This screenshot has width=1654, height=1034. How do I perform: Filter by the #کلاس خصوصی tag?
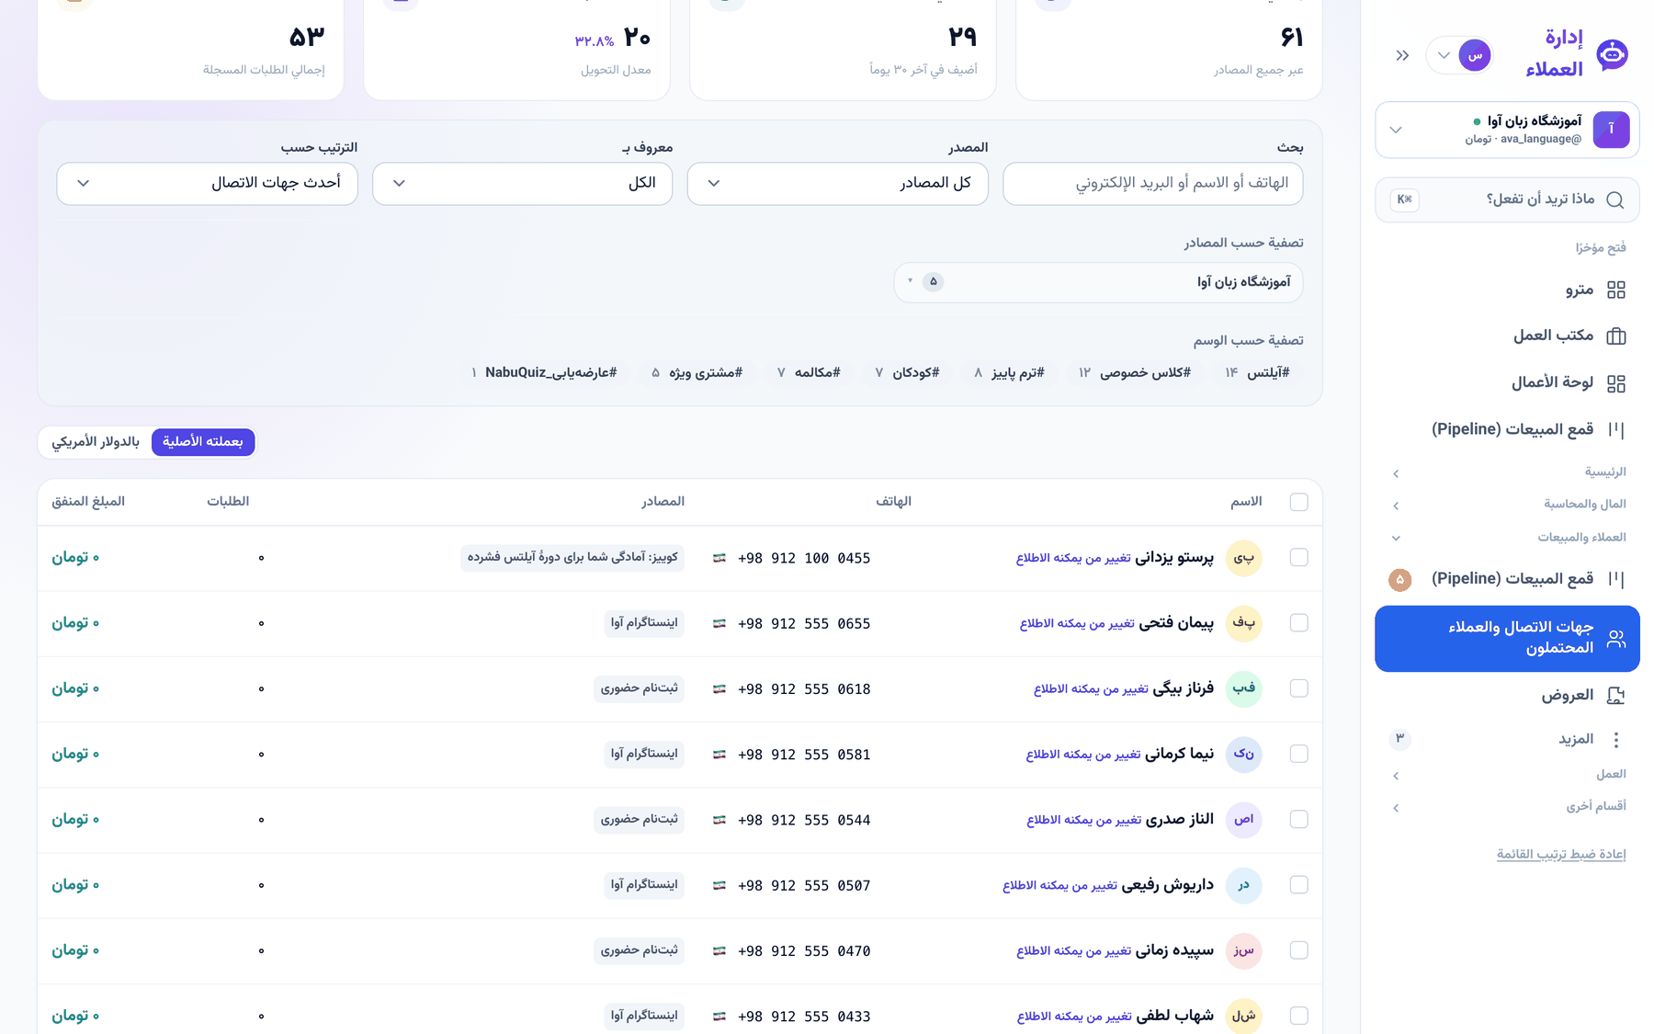click(1135, 372)
